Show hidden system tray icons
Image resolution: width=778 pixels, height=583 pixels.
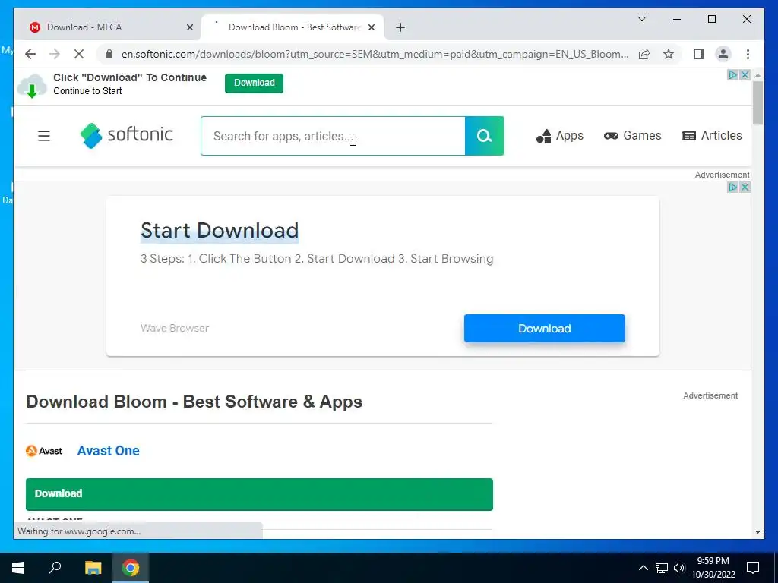pyautogui.click(x=643, y=568)
